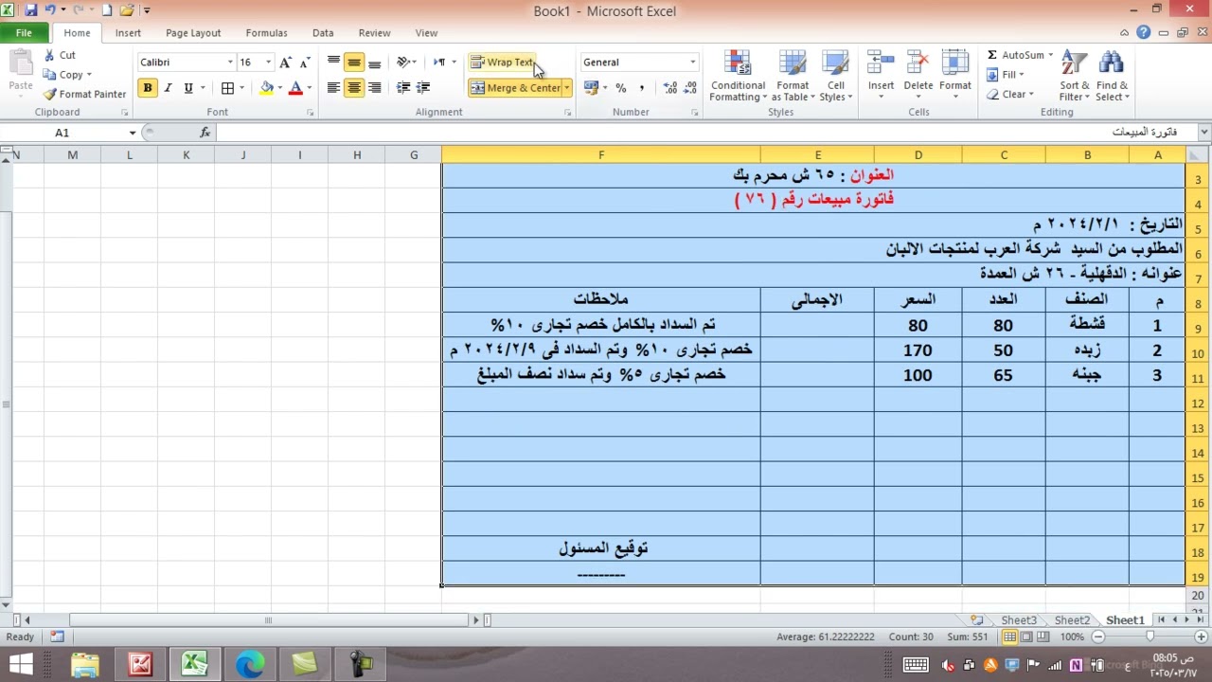Zoom in with the plus button
The width and height of the screenshot is (1212, 682).
pos(1203,637)
